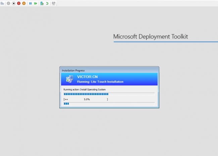The image size is (218, 156).
Task: Pause the virtual machine
Action: click(31, 3)
